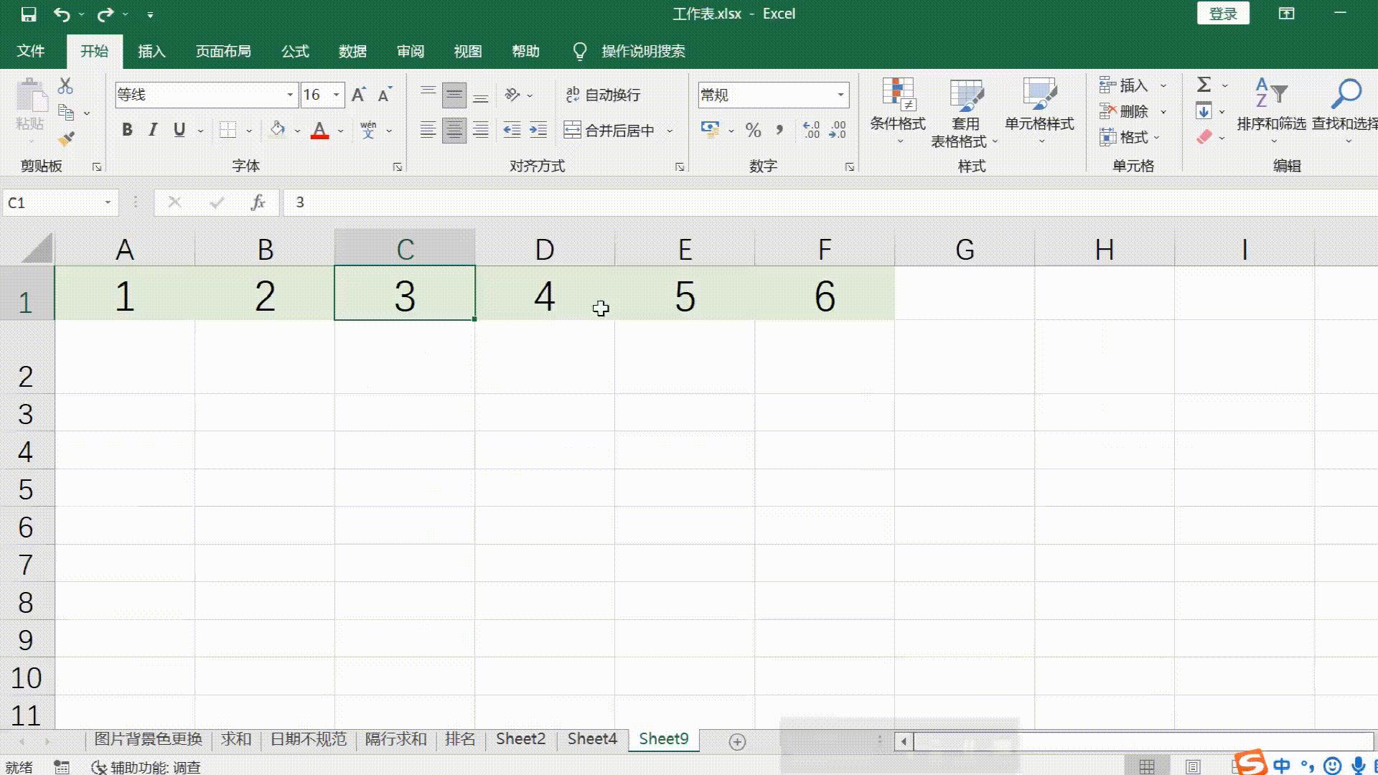Open the font name dropdown 等线
The height and width of the screenshot is (775, 1378).
(290, 95)
